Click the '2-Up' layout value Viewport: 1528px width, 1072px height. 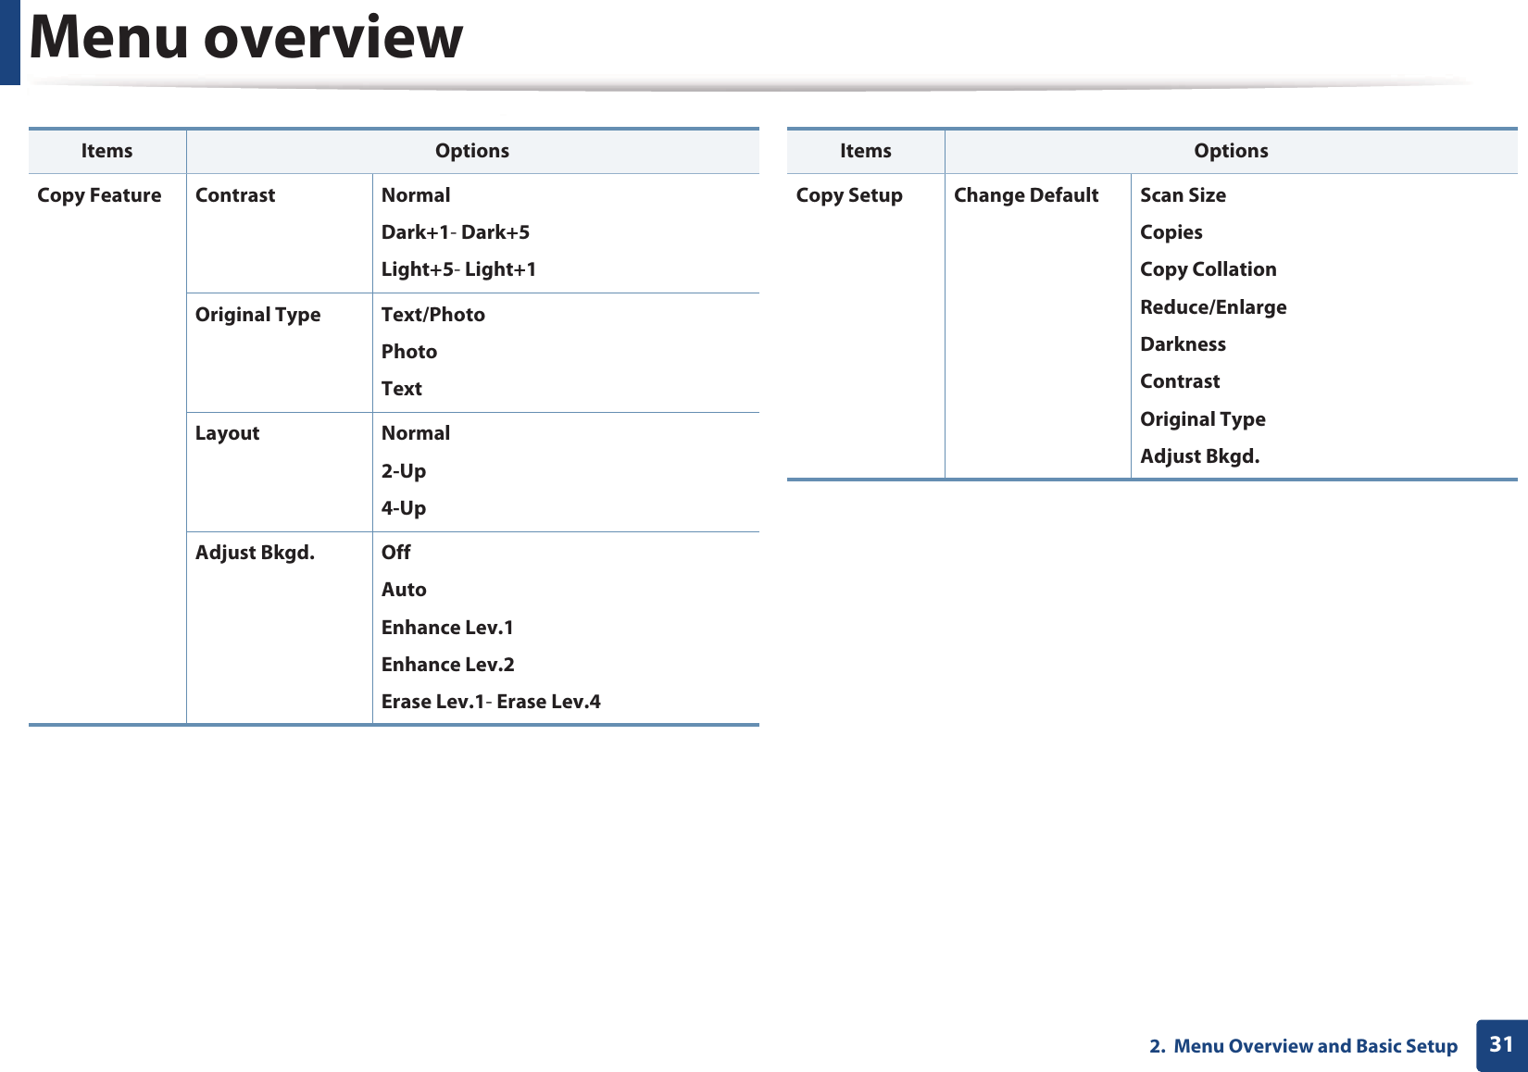404,471
